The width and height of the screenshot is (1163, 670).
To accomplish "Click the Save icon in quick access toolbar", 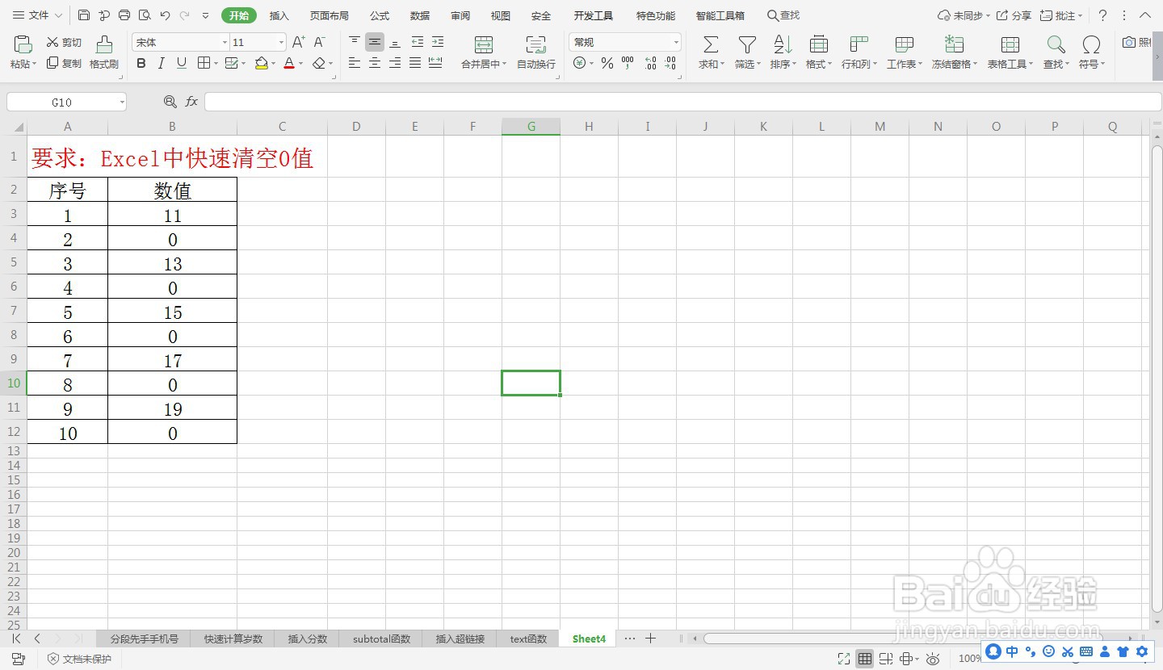I will [x=84, y=15].
